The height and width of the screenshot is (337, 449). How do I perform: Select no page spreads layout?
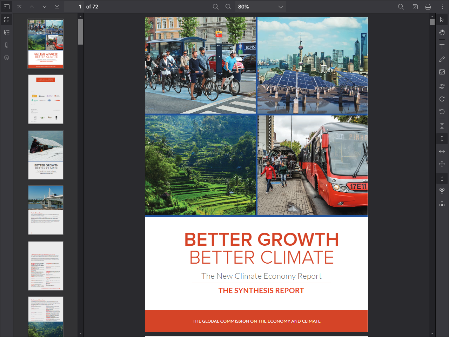(x=442, y=178)
